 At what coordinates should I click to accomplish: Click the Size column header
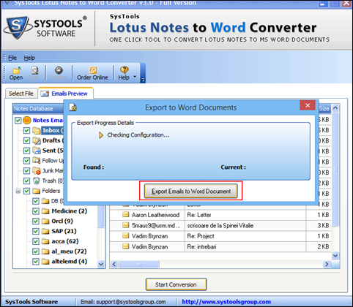pos(324,109)
